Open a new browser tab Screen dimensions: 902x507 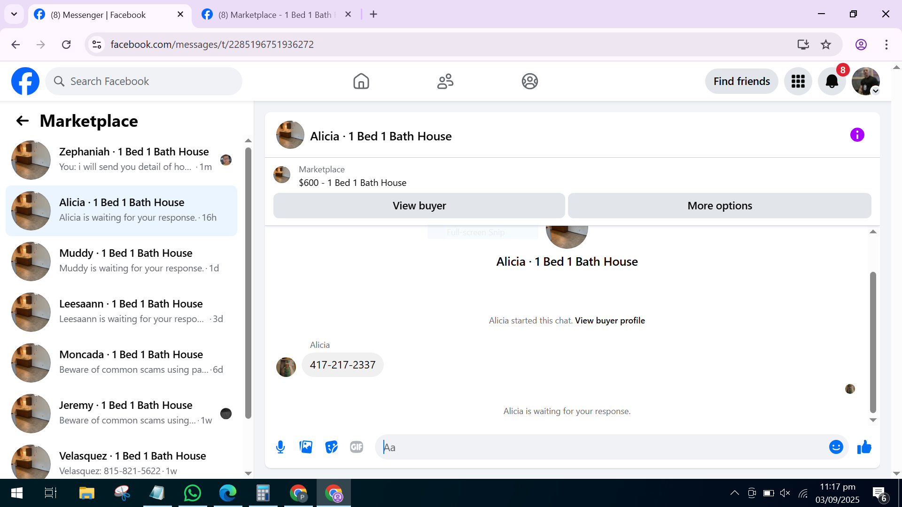pyautogui.click(x=373, y=15)
